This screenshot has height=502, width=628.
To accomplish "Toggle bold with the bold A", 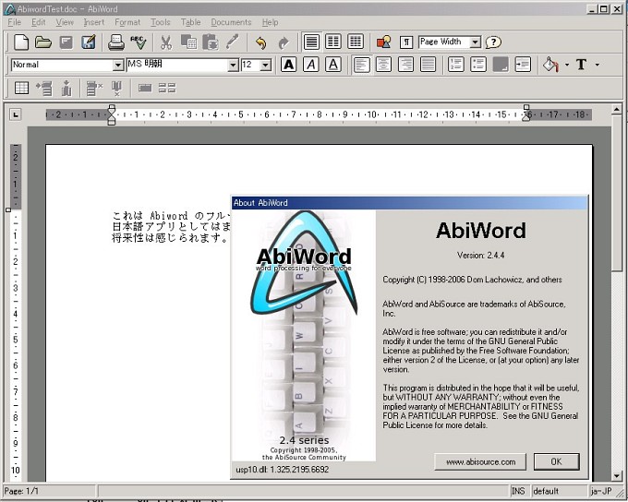I will pyautogui.click(x=288, y=65).
